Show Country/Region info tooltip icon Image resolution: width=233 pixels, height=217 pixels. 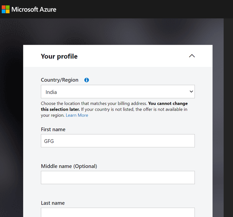point(86,80)
